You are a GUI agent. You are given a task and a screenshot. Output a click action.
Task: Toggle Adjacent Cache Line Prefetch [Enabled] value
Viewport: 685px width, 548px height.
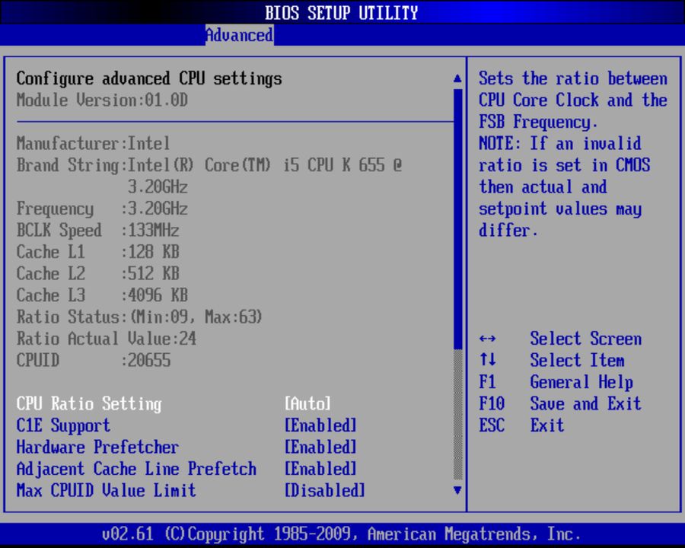pos(320,469)
